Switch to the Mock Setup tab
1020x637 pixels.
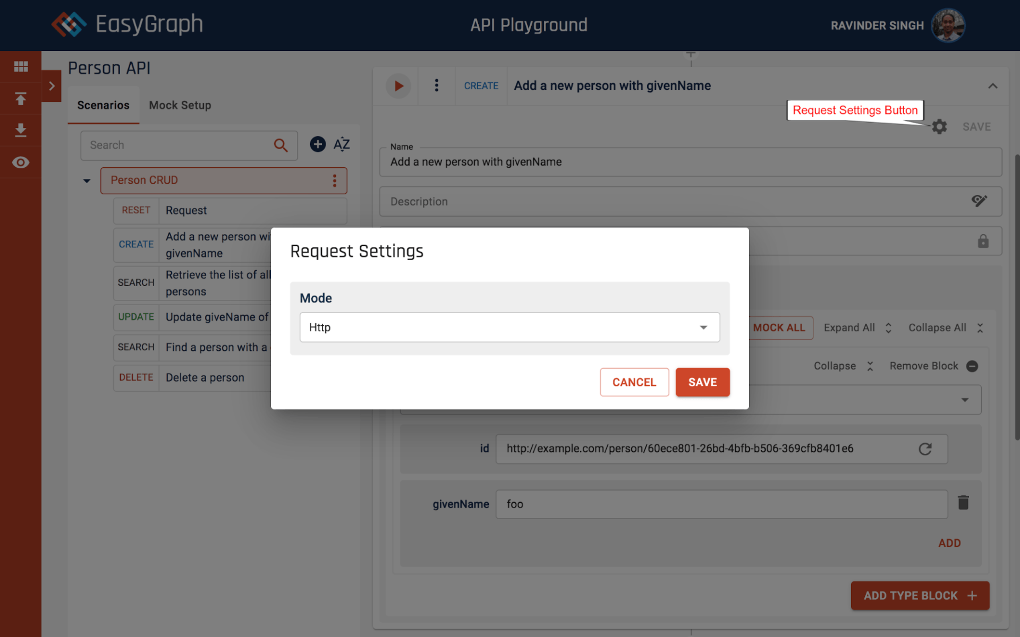(x=180, y=105)
